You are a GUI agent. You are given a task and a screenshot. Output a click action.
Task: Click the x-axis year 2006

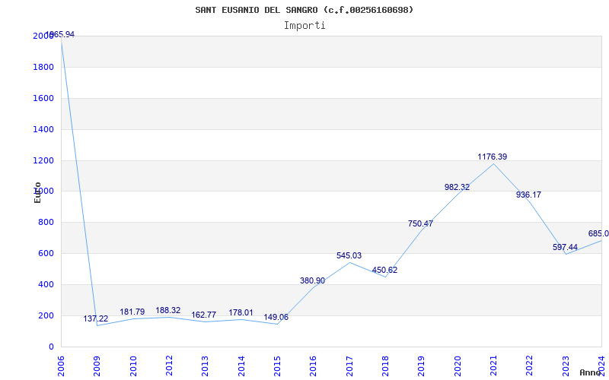pyautogui.click(x=61, y=366)
